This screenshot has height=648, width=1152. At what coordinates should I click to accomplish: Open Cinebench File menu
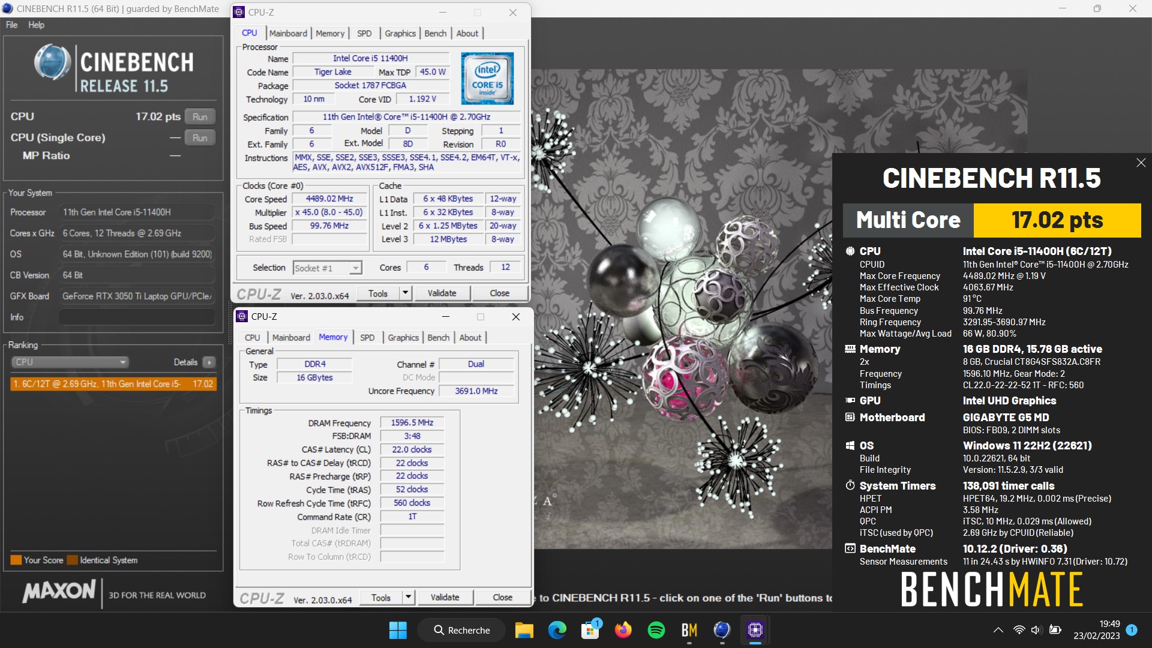[x=11, y=25]
